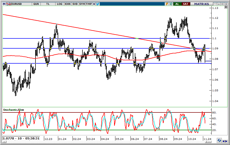This screenshot has height=145, width=230.
Task: Click the 1.04 price axis label
Action: click(x=215, y=101)
